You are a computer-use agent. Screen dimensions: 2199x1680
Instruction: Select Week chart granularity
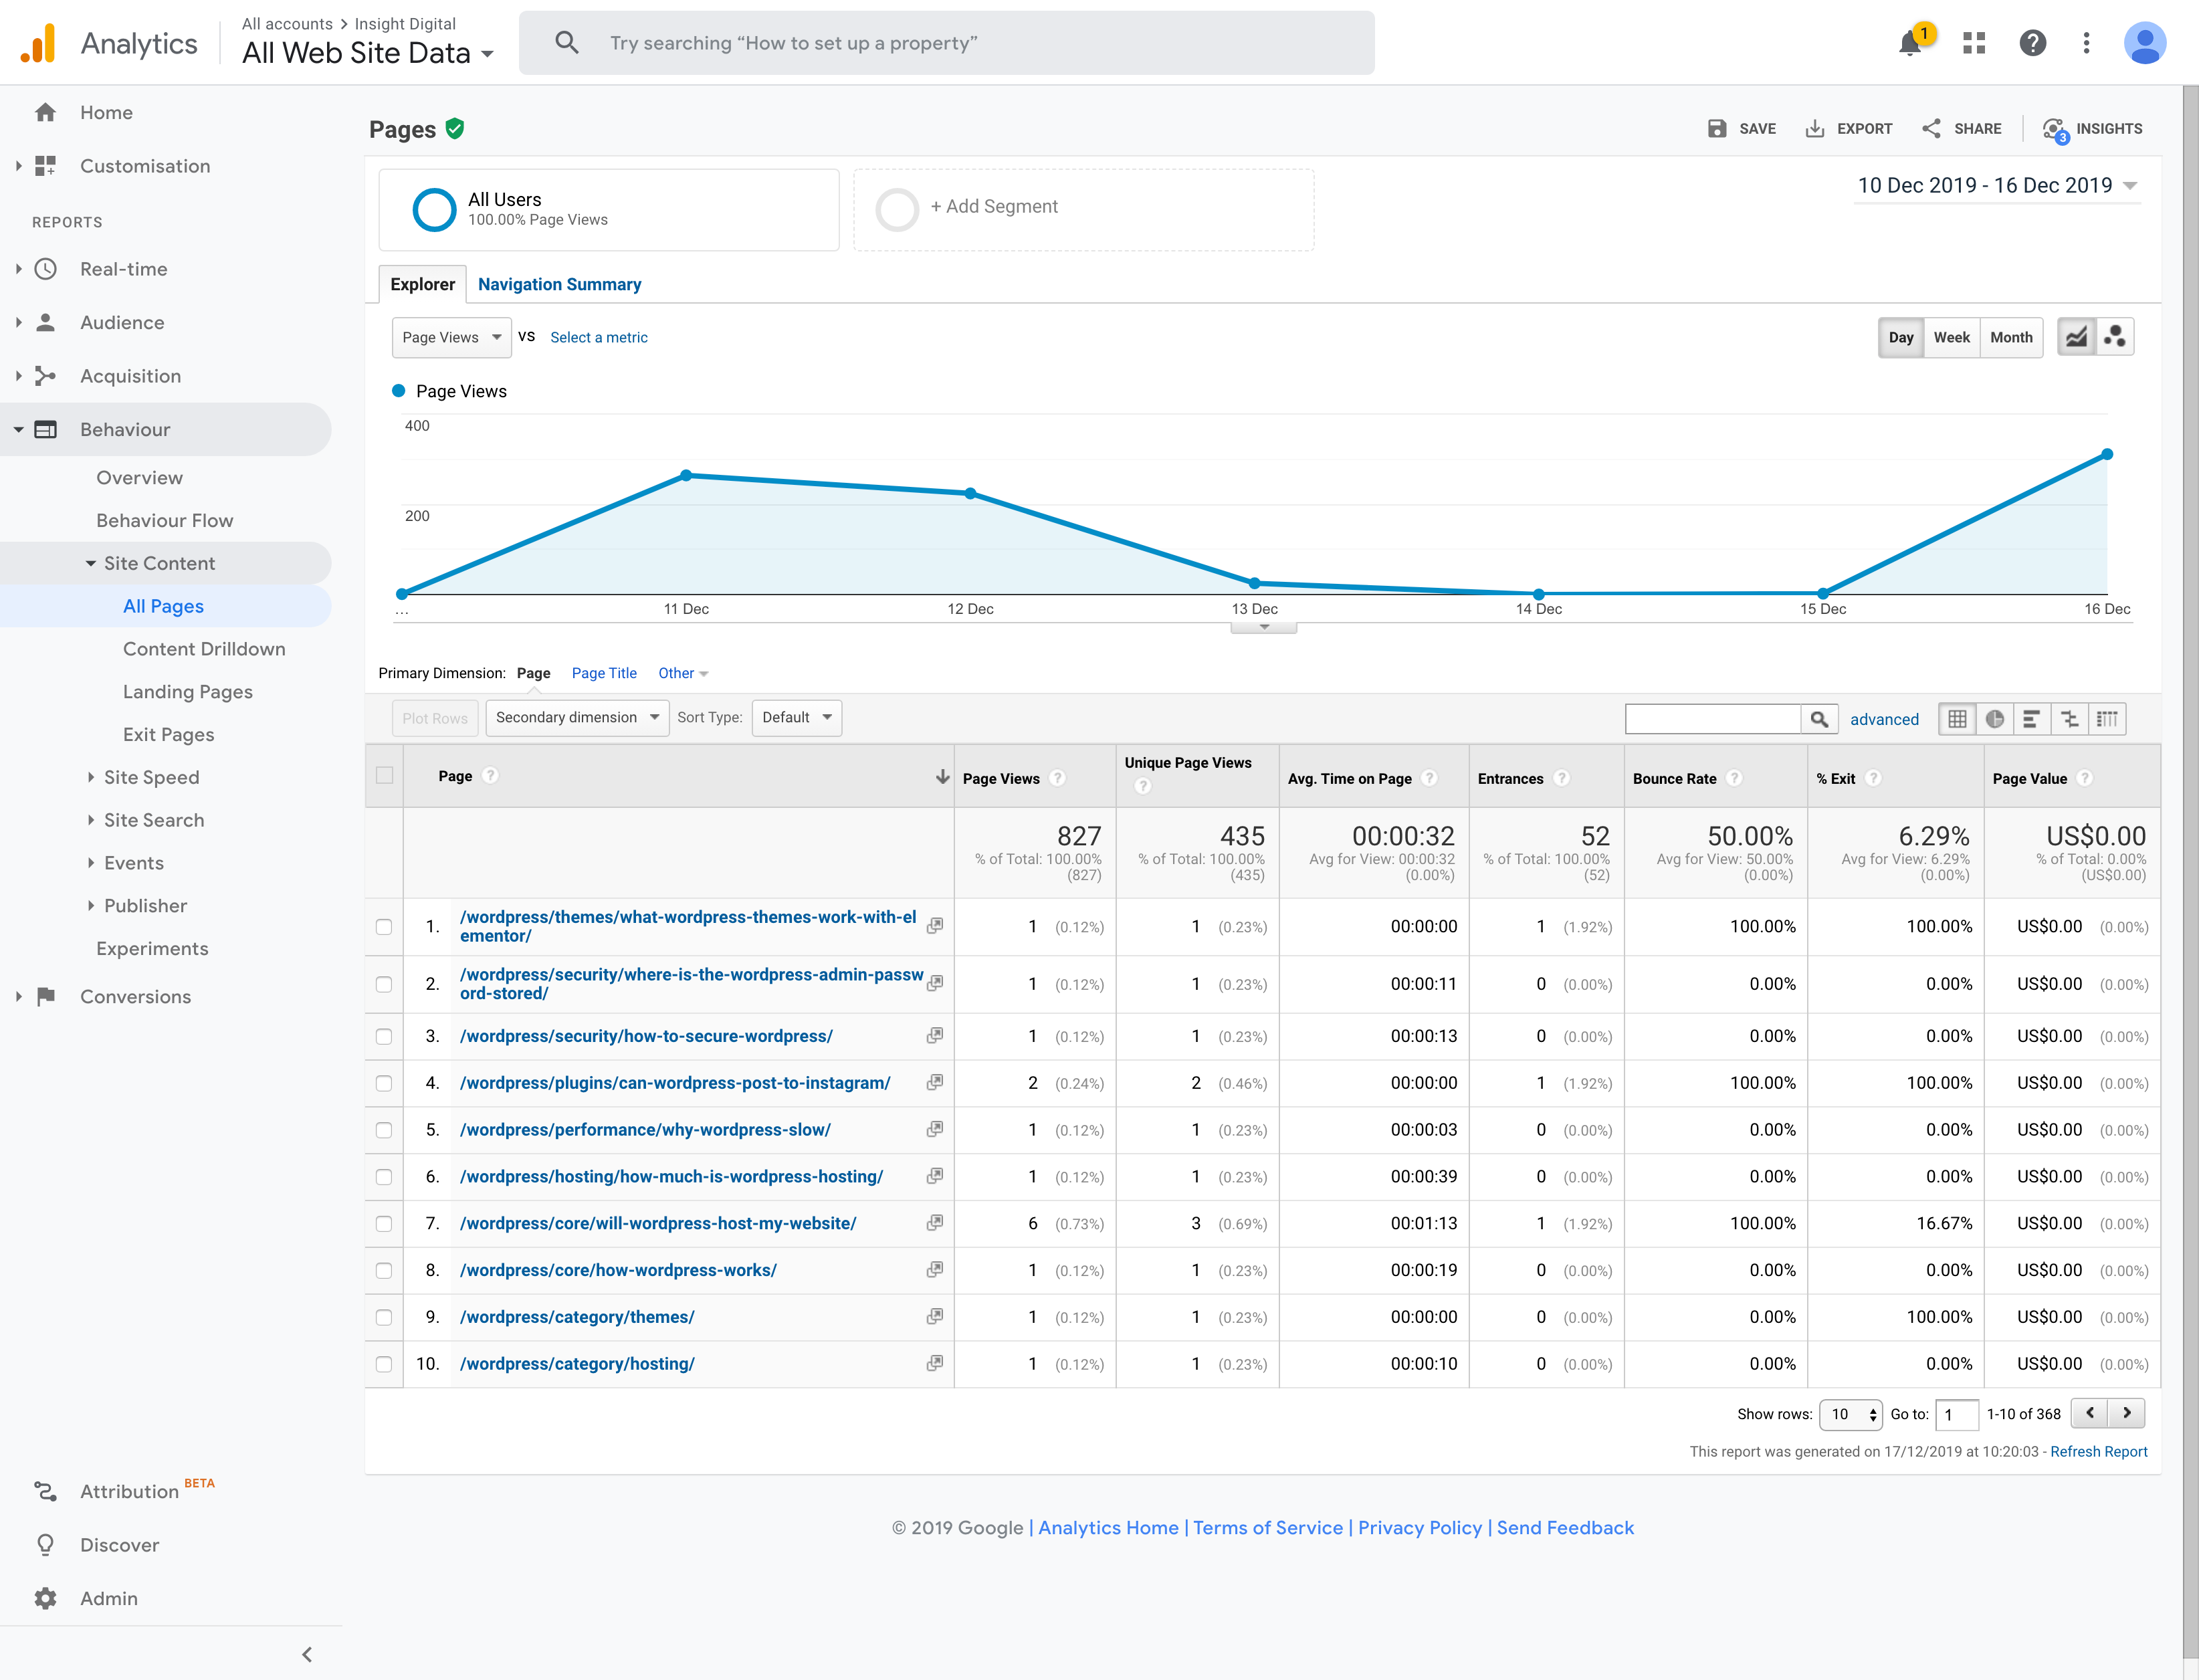click(1951, 337)
